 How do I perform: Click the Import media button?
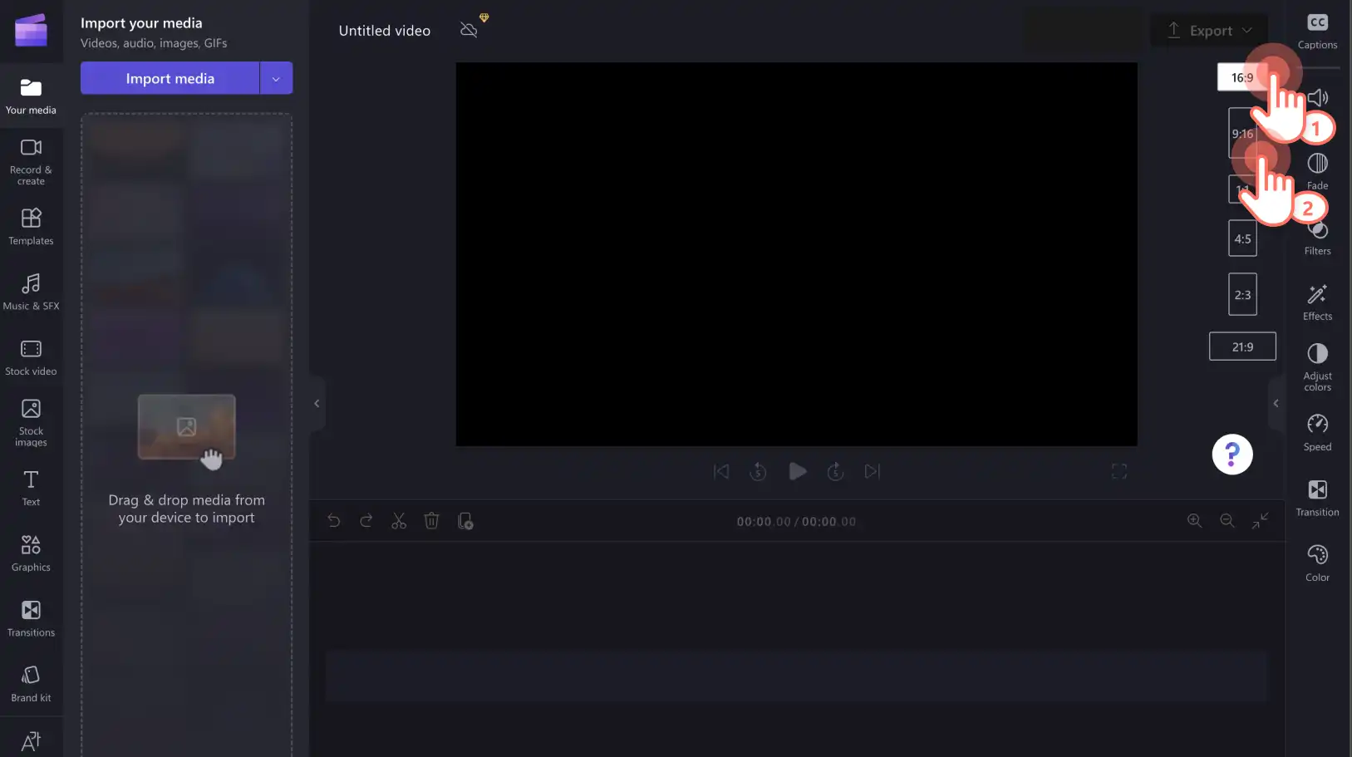click(x=170, y=78)
